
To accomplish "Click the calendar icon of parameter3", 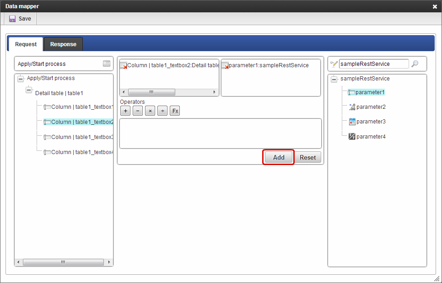I will pyautogui.click(x=352, y=122).
